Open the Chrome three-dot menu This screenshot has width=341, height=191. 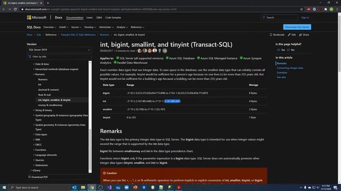337,9
